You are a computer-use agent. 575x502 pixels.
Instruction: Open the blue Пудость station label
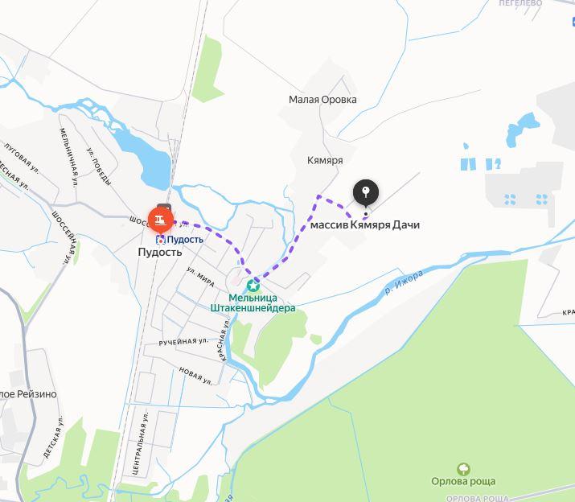[x=185, y=240]
